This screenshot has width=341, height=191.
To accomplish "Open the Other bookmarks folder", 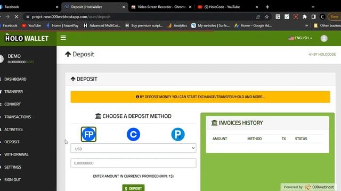I will 327,25.
